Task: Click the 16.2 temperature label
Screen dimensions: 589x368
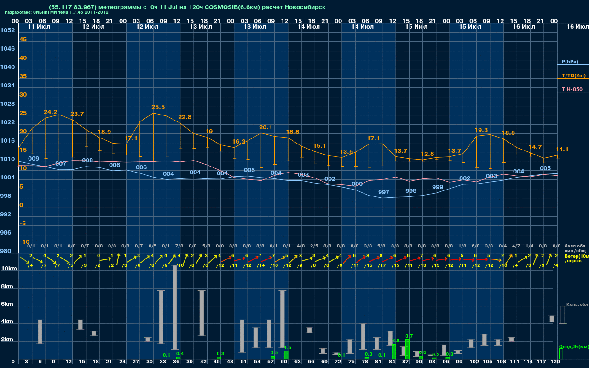Action: pos(239,142)
